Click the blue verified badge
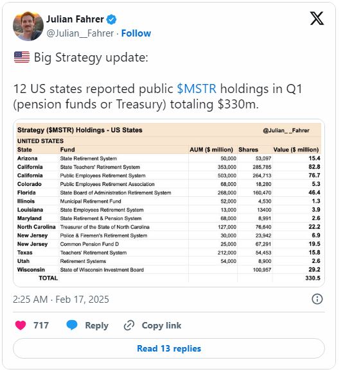This screenshot has height=374, width=343. 111,19
